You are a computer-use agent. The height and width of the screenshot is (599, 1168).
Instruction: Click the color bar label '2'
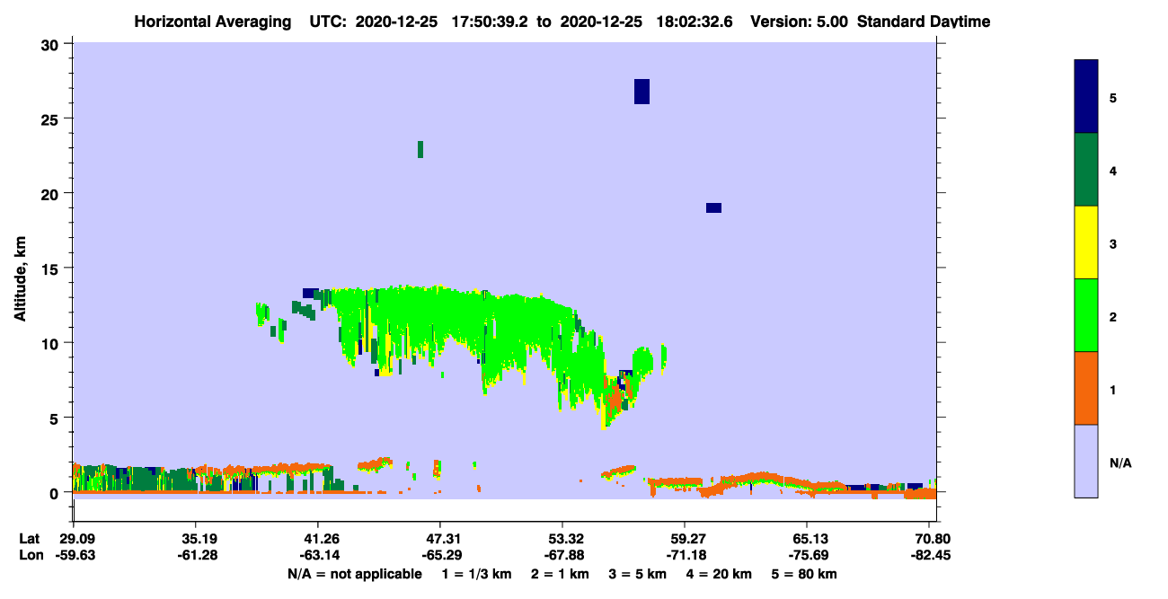click(x=1113, y=317)
